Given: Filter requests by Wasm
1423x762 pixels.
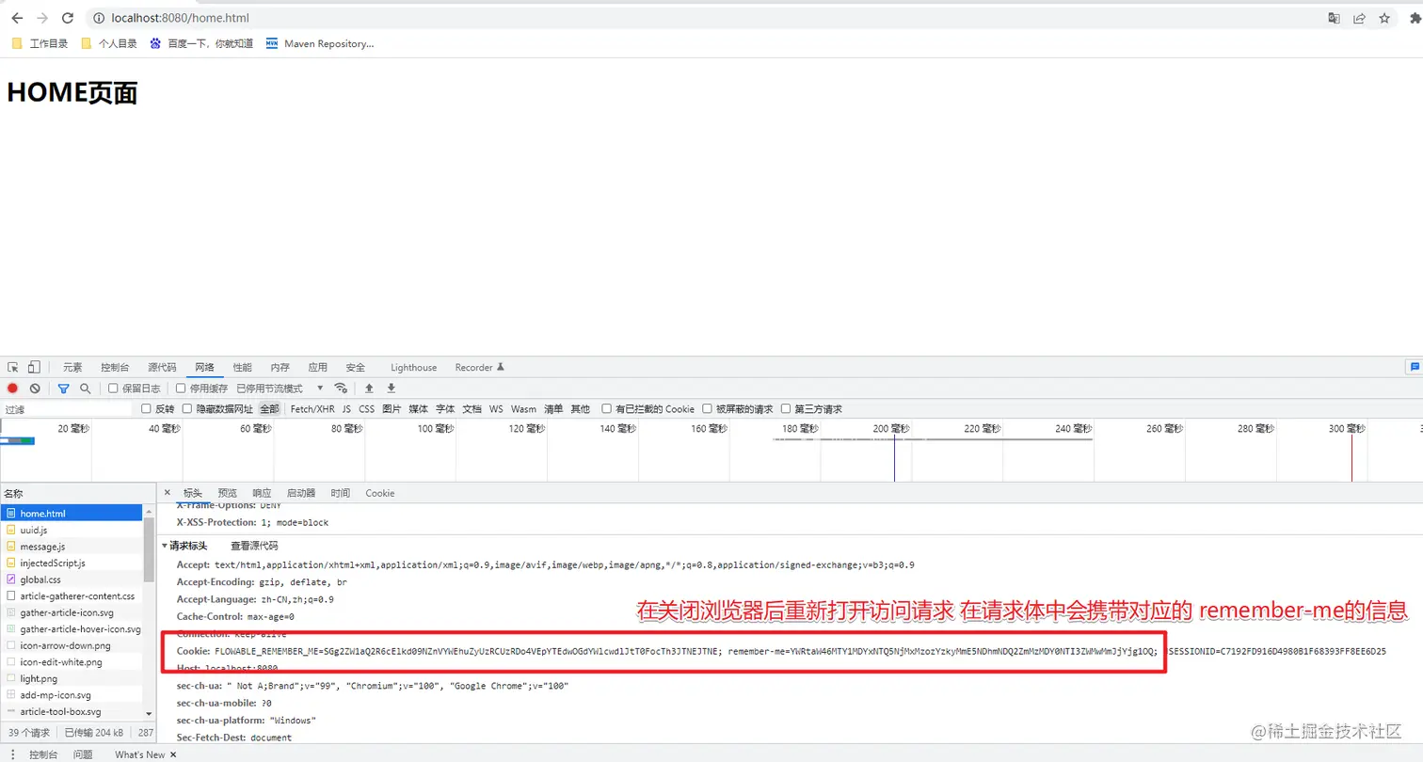Looking at the screenshot, I should 523,409.
